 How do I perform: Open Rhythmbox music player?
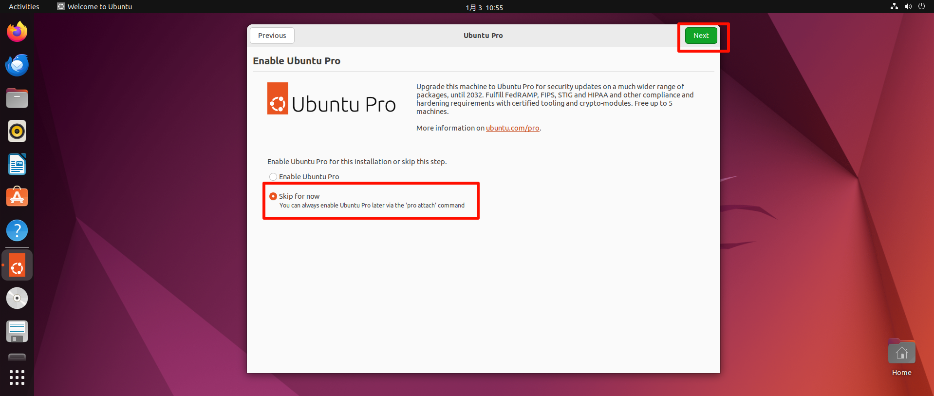pyautogui.click(x=17, y=131)
